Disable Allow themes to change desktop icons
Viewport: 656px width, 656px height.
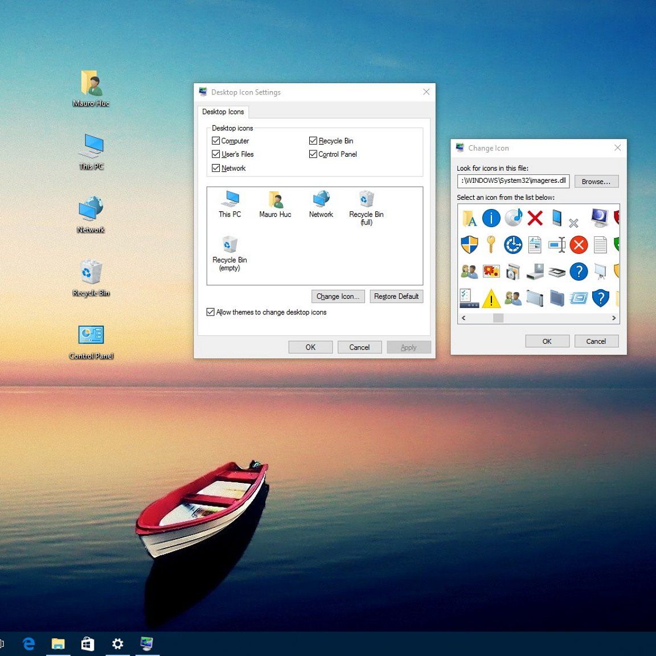(x=211, y=312)
